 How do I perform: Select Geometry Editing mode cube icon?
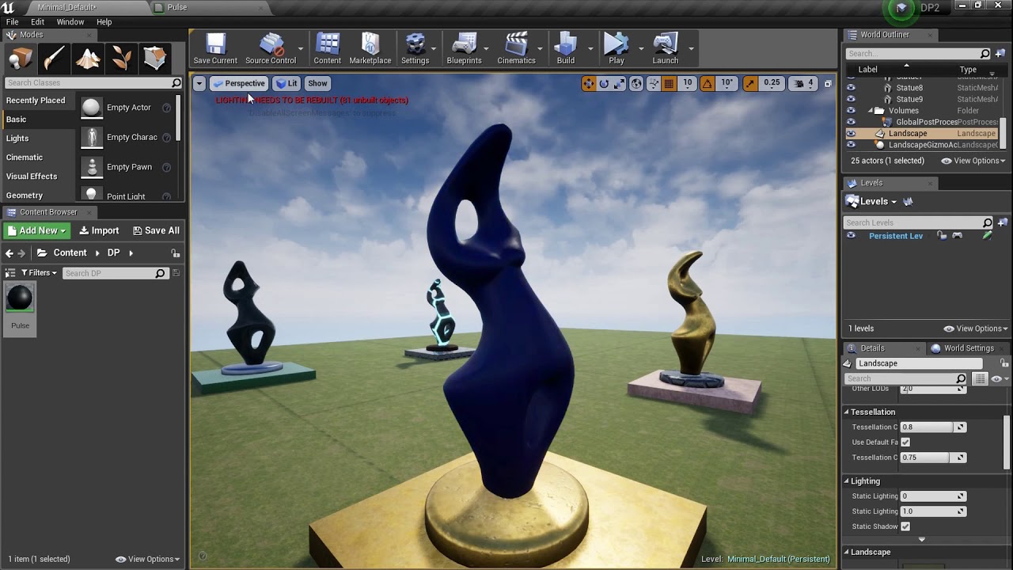pyautogui.click(x=155, y=59)
